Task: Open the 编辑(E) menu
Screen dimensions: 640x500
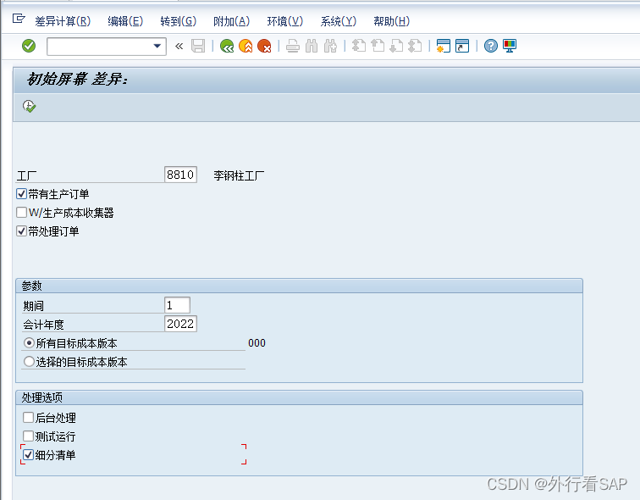Action: (125, 21)
